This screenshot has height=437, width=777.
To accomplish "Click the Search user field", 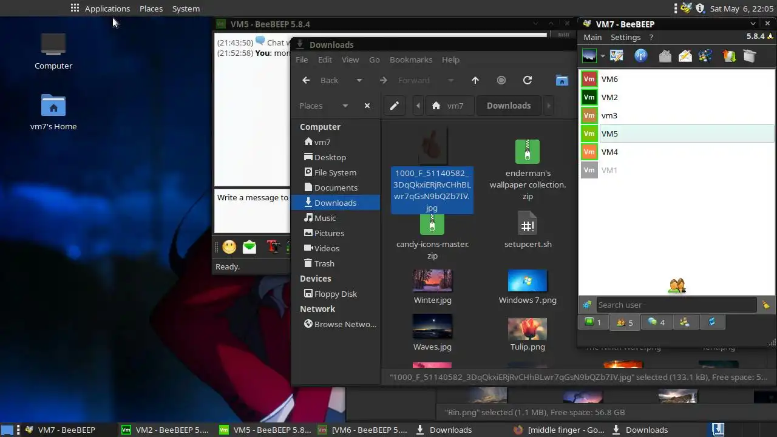I will (x=676, y=305).
